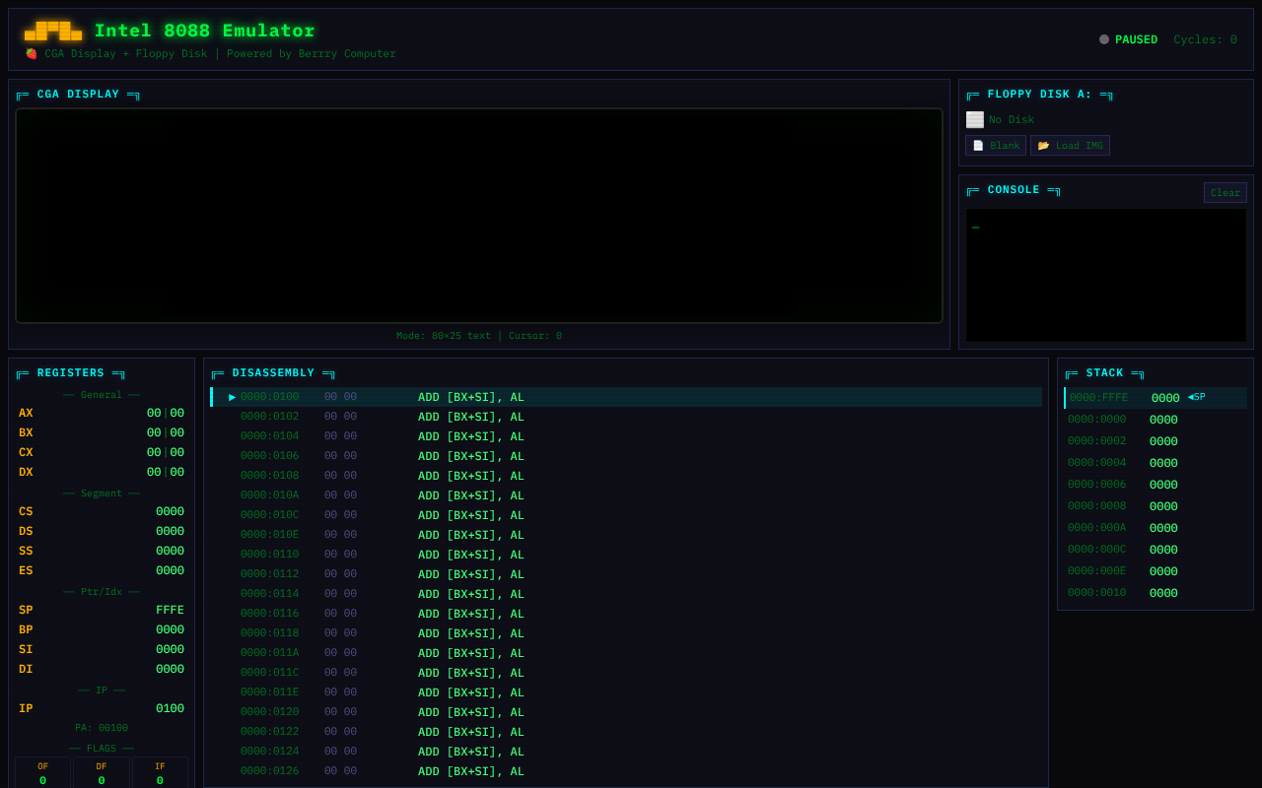Click the CS segment register value
Viewport: 1262px width, 788px height.
point(170,511)
